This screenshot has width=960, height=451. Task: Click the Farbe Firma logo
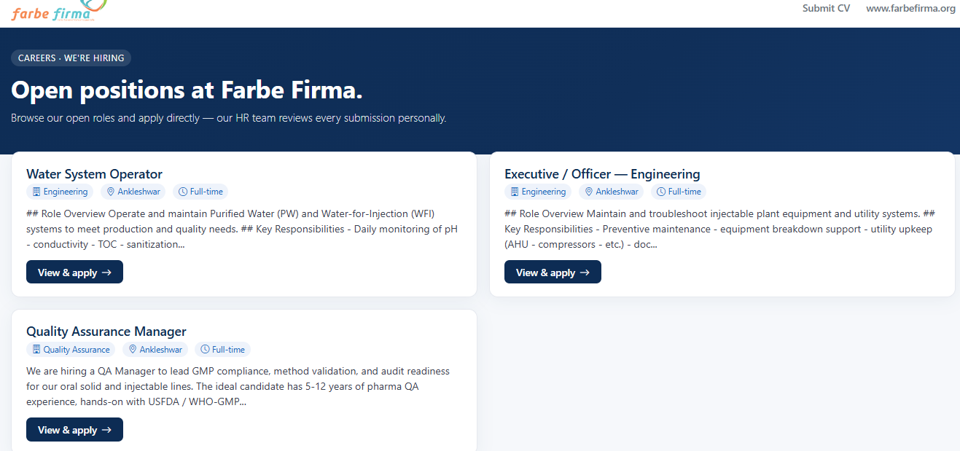pos(58,10)
